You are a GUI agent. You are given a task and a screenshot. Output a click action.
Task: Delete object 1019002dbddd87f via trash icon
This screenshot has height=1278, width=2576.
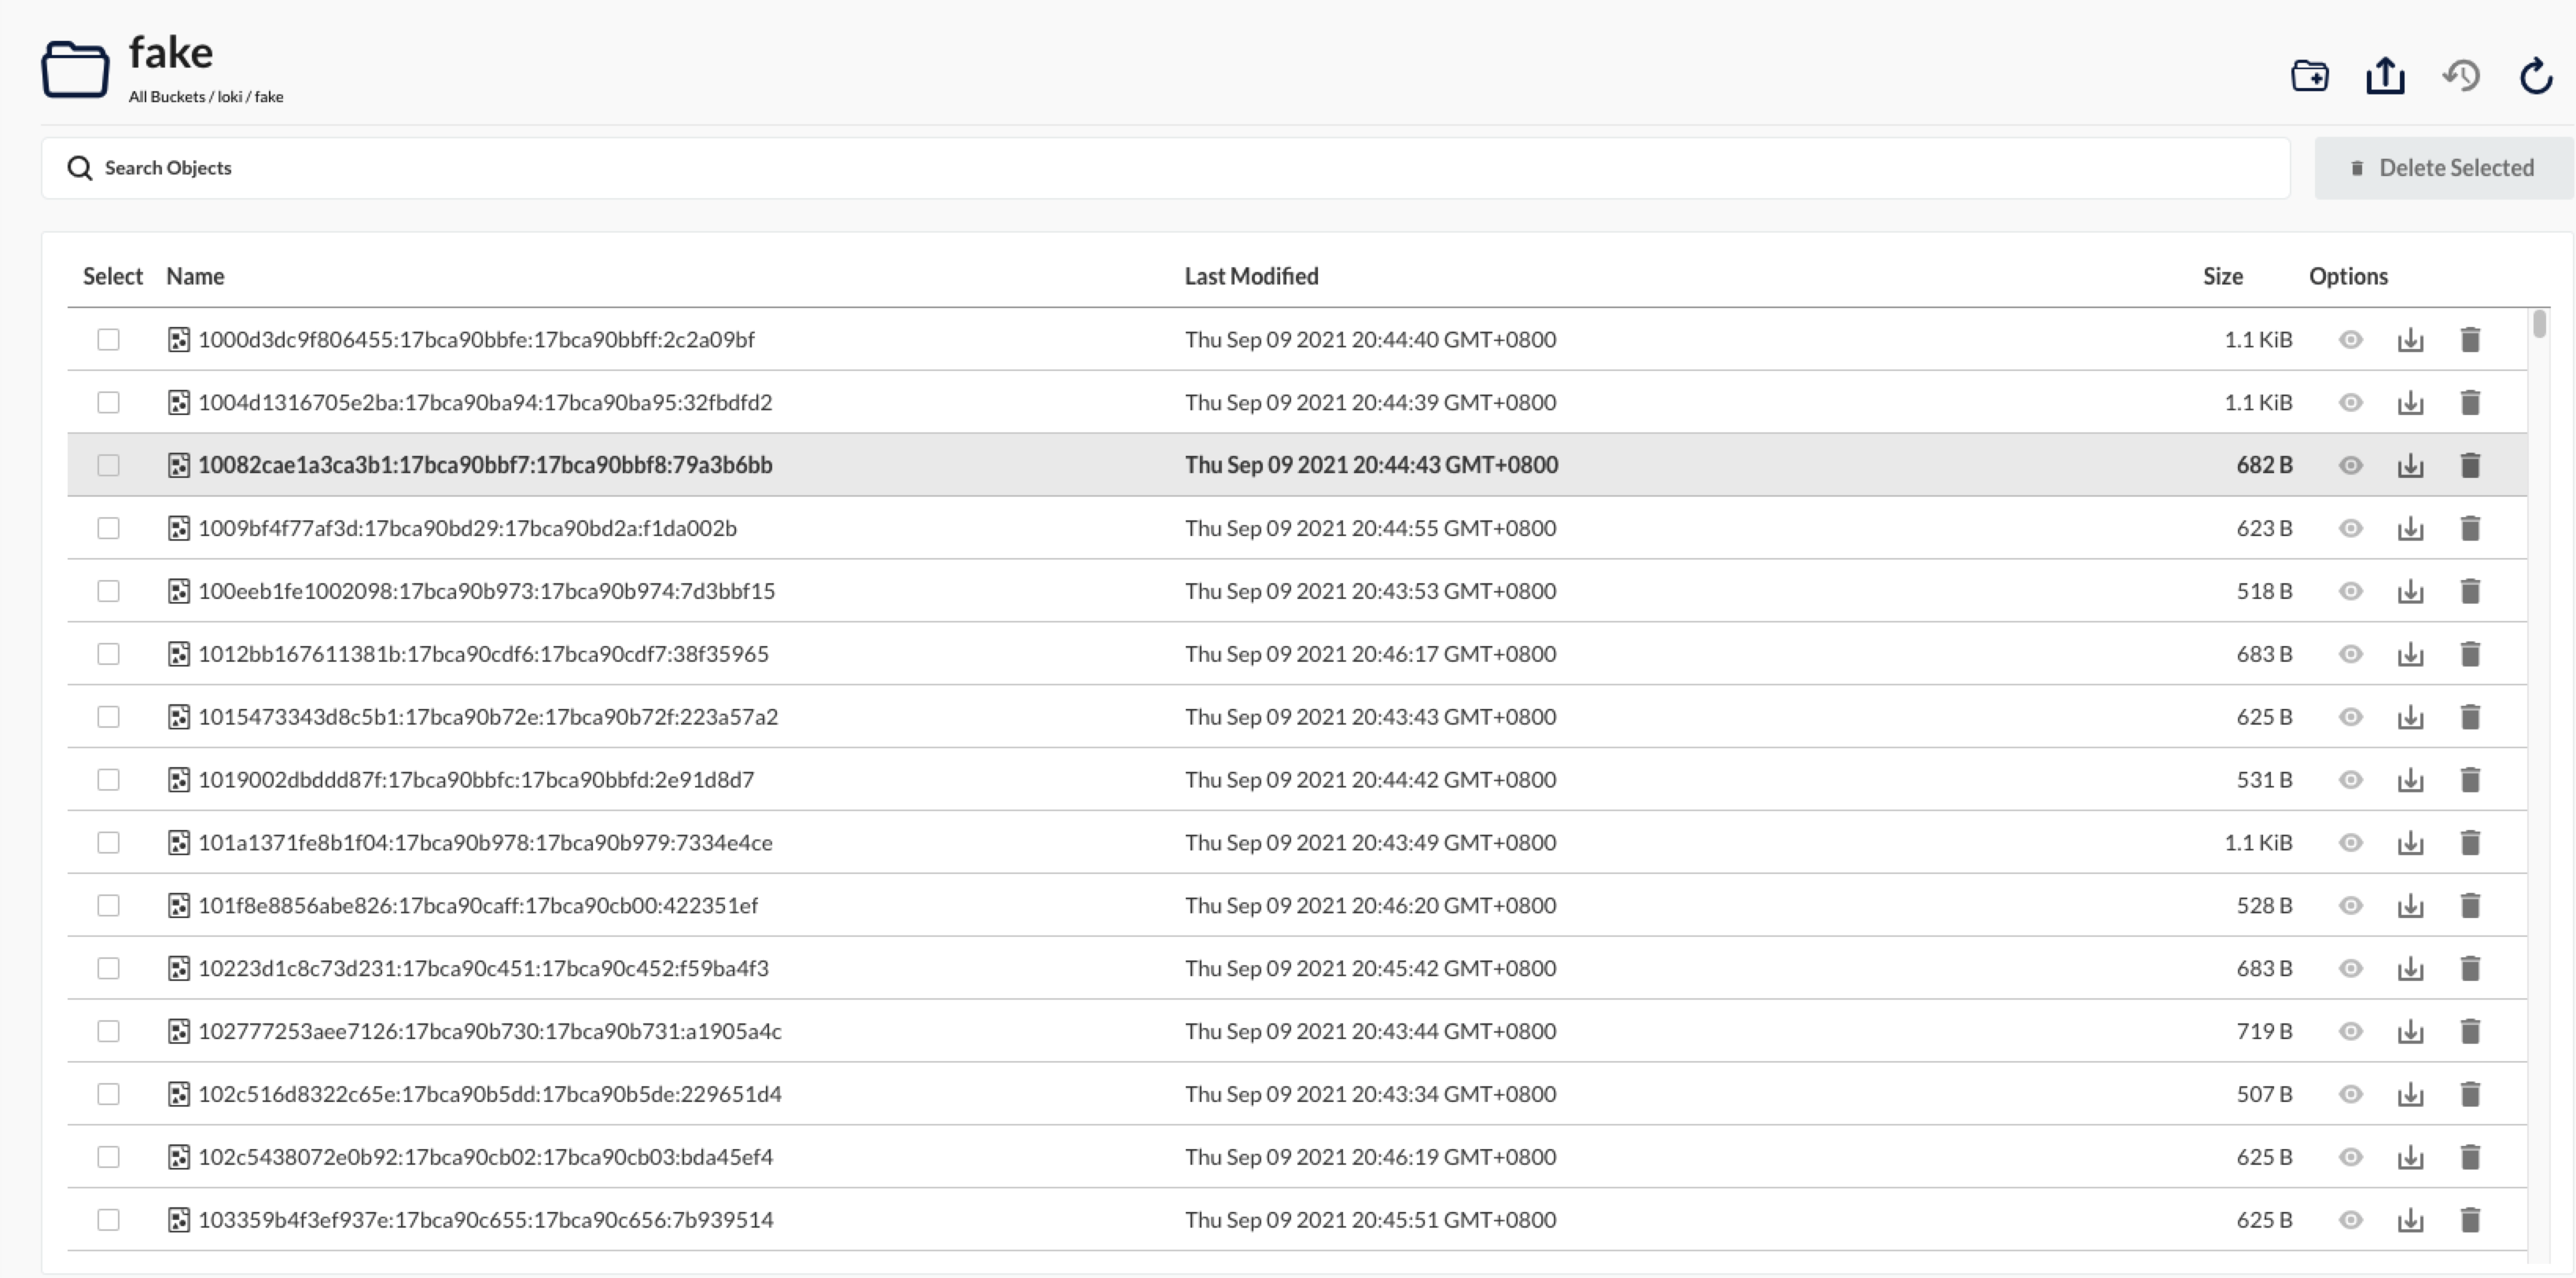click(2470, 780)
